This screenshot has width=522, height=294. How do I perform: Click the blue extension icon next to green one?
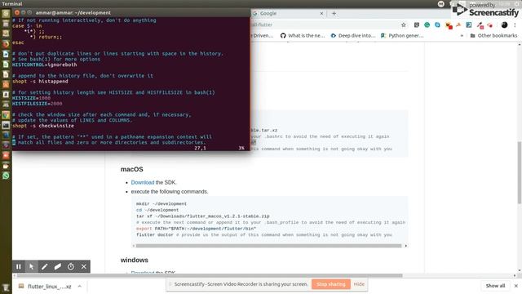click(437, 25)
